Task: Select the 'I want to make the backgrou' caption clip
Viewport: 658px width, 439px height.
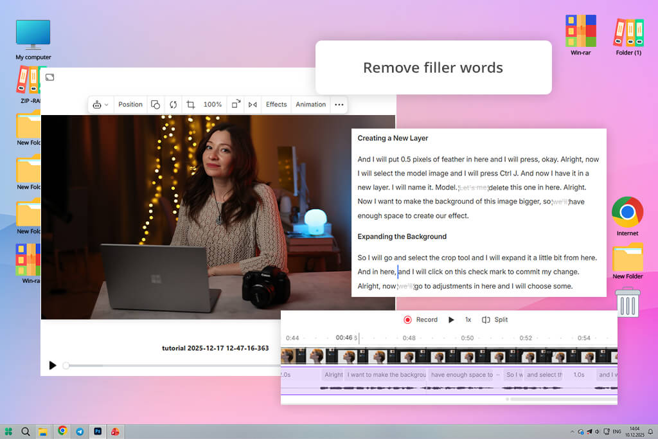Action: tap(386, 374)
